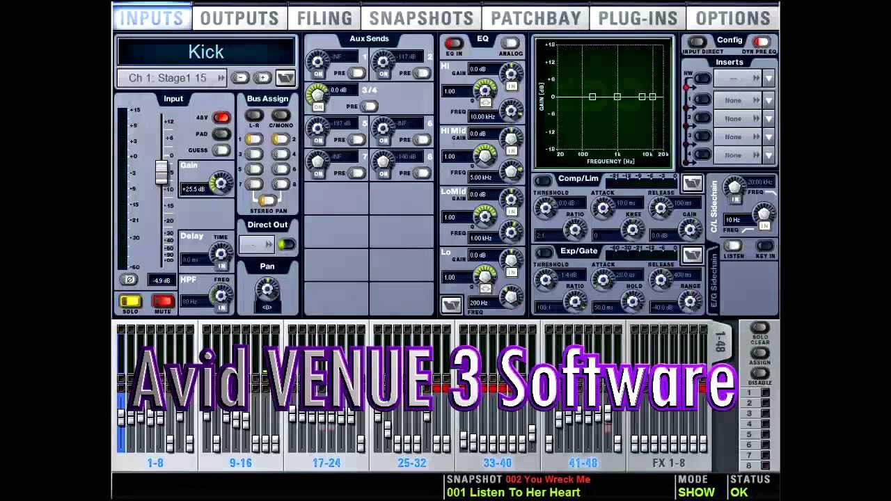Toggle the L-R bus assign

pos(254,116)
